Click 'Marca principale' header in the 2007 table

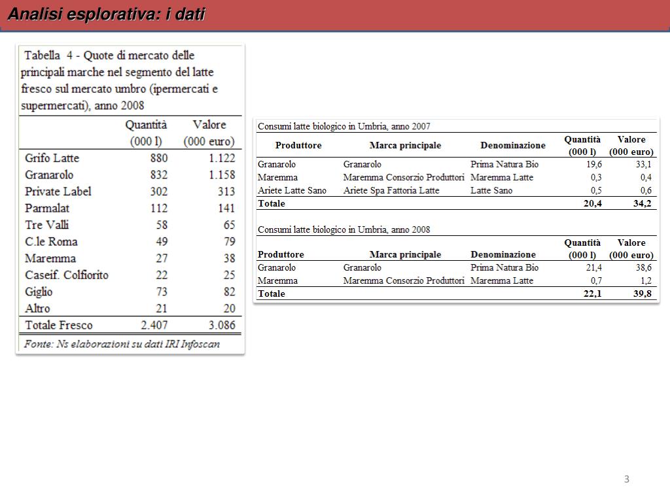(405, 145)
